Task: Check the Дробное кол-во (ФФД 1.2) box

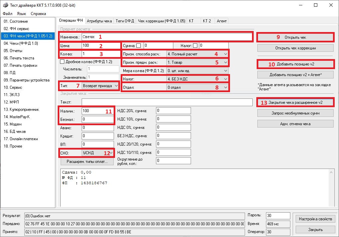Action: pyautogui.click(x=62, y=61)
